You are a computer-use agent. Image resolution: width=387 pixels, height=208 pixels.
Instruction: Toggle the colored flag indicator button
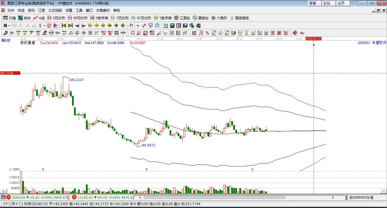click(x=55, y=26)
